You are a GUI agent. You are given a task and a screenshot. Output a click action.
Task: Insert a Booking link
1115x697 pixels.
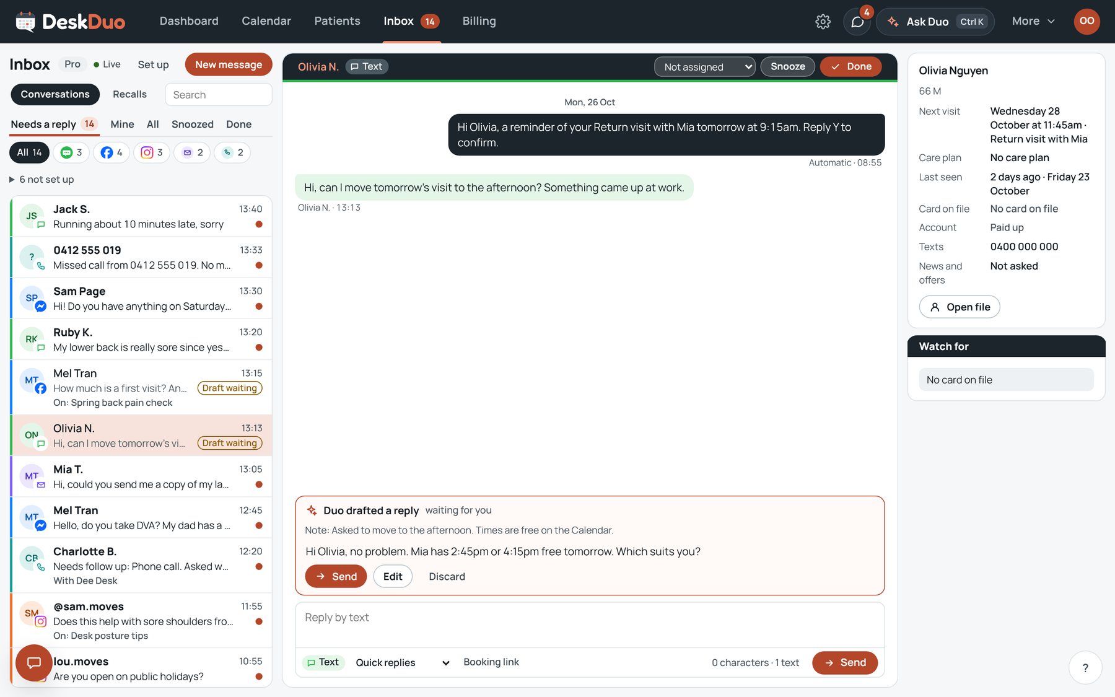(x=491, y=662)
